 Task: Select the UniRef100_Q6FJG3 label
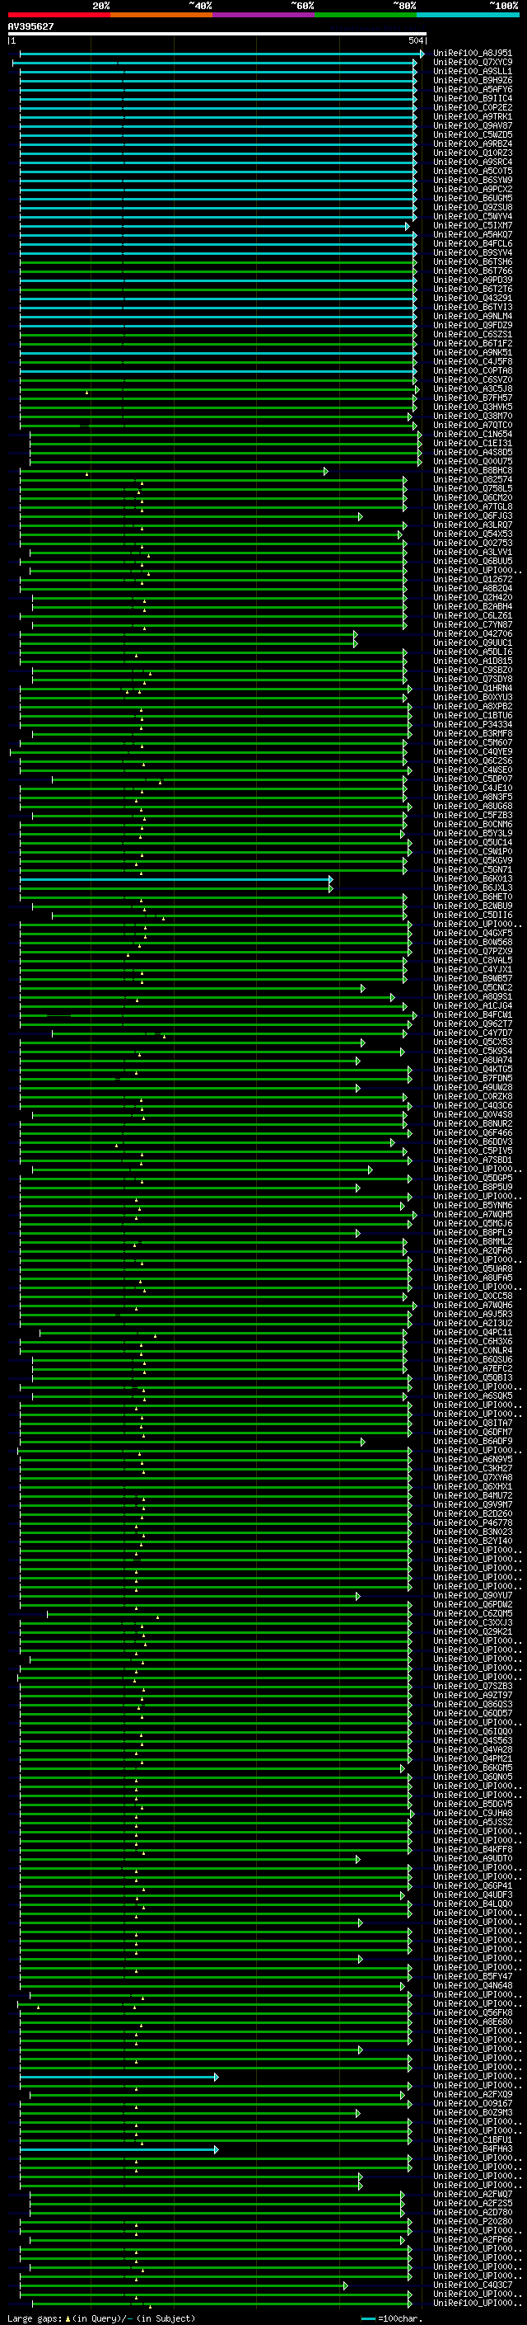(x=472, y=516)
